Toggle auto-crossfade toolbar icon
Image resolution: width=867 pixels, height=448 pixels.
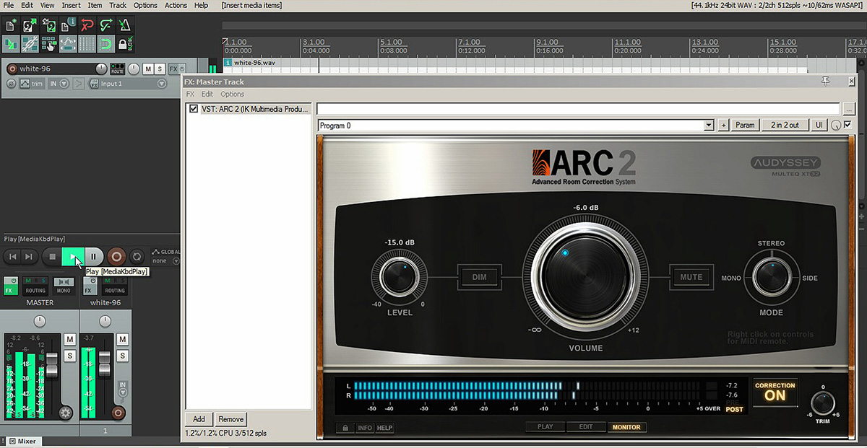tap(11, 44)
